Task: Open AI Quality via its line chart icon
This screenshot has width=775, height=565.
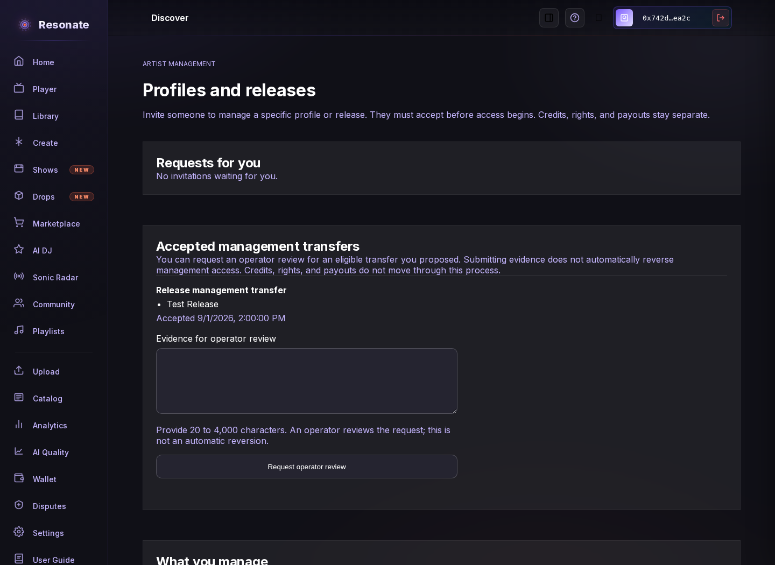Action: point(19,451)
